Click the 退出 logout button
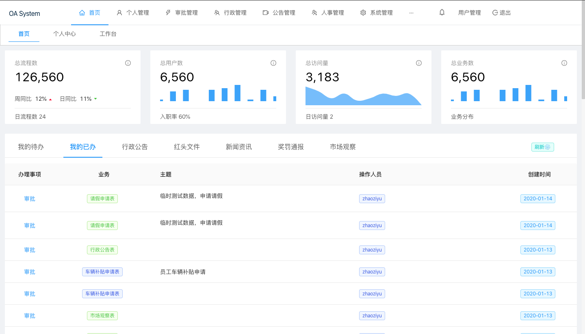 coord(502,13)
